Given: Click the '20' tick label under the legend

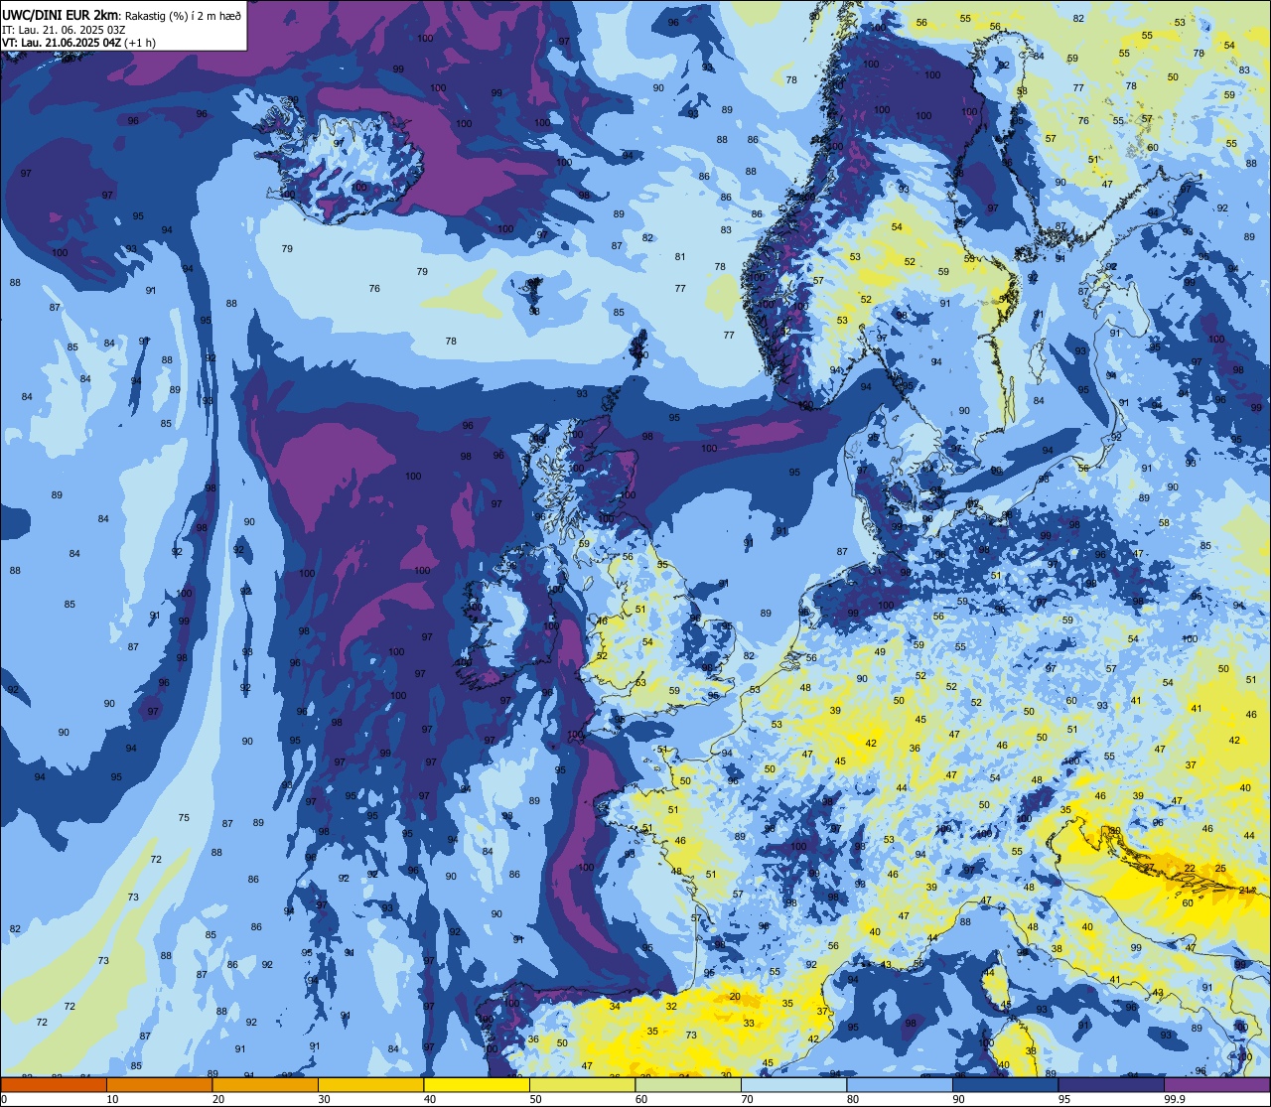Looking at the screenshot, I should (218, 1099).
